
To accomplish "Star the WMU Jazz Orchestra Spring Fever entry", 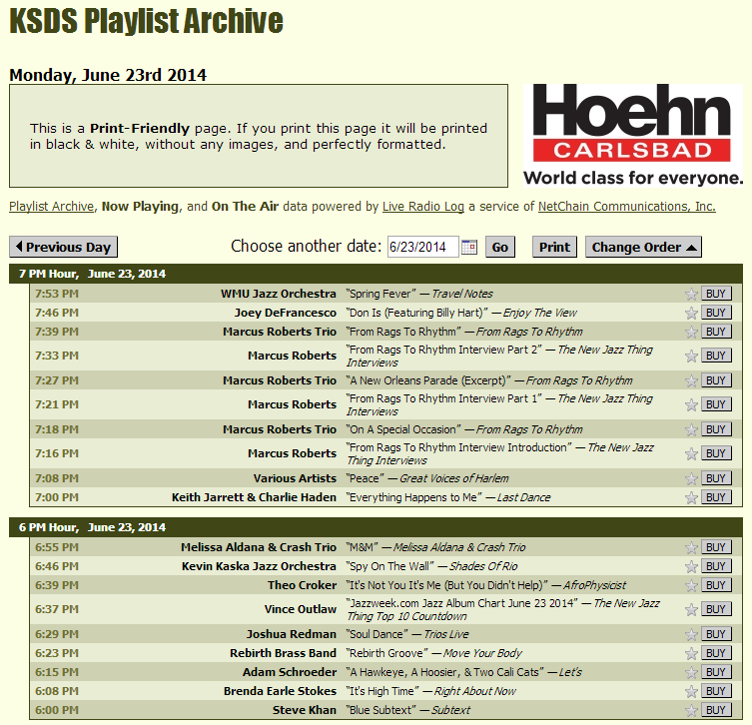I will 691,294.
